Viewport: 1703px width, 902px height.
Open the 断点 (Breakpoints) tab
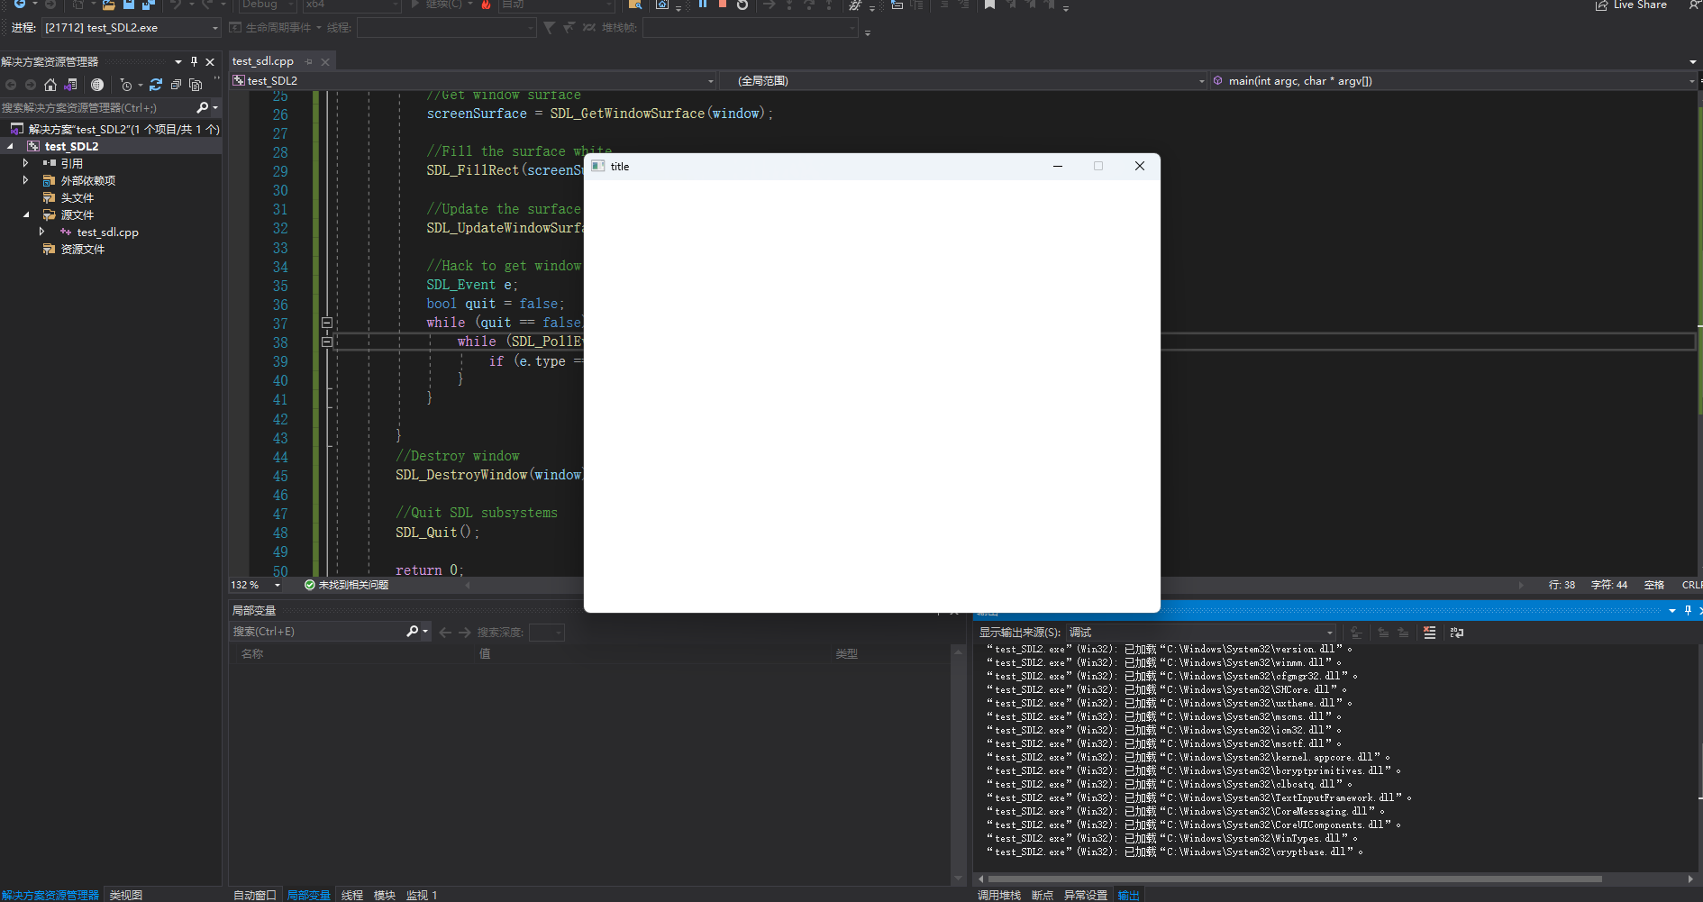click(1043, 895)
